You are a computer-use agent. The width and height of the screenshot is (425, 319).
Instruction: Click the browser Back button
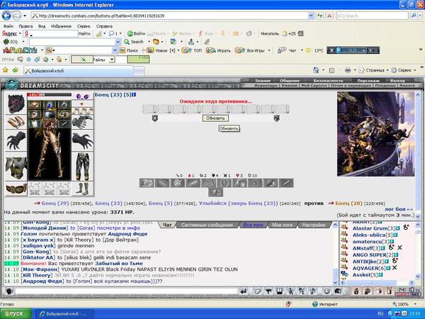[x=6, y=16]
